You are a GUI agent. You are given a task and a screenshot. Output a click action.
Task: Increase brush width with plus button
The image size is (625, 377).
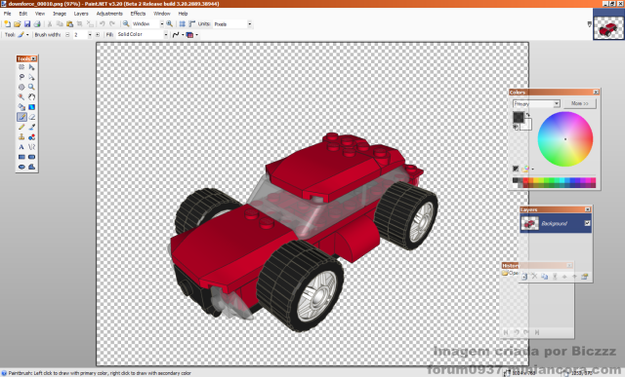(98, 35)
